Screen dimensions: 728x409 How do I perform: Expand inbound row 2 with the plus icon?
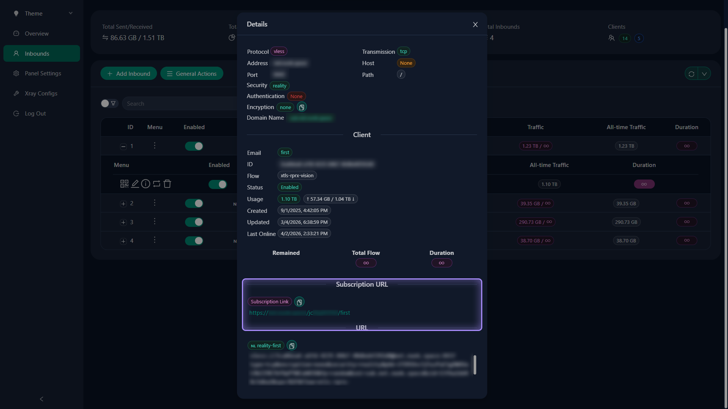click(x=123, y=203)
